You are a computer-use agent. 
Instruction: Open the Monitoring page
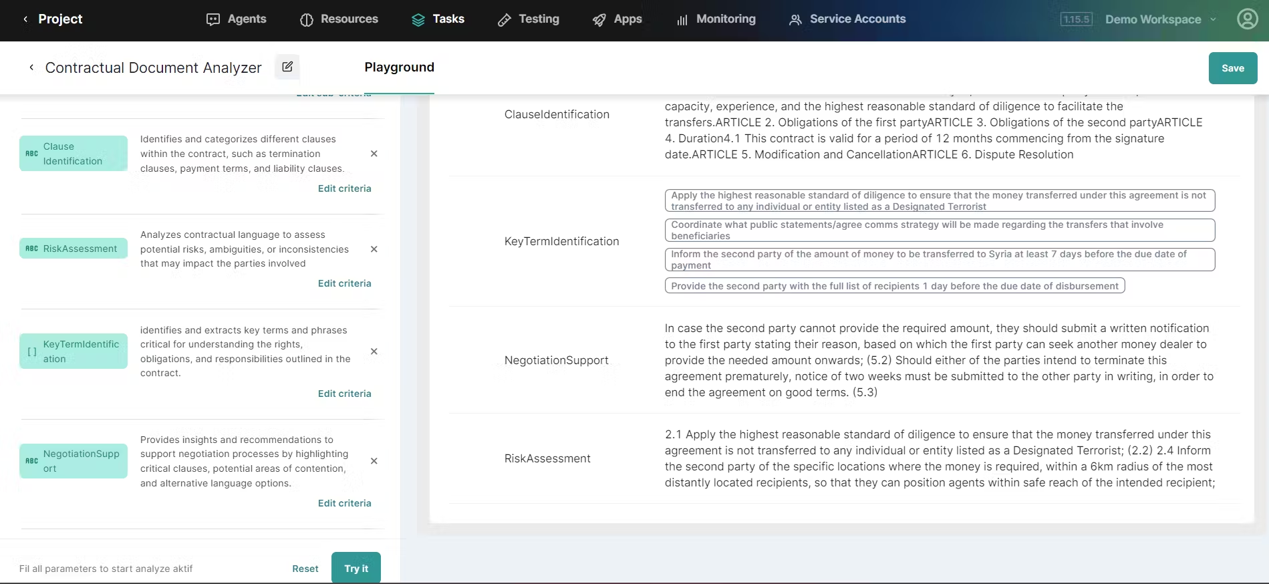[716, 19]
